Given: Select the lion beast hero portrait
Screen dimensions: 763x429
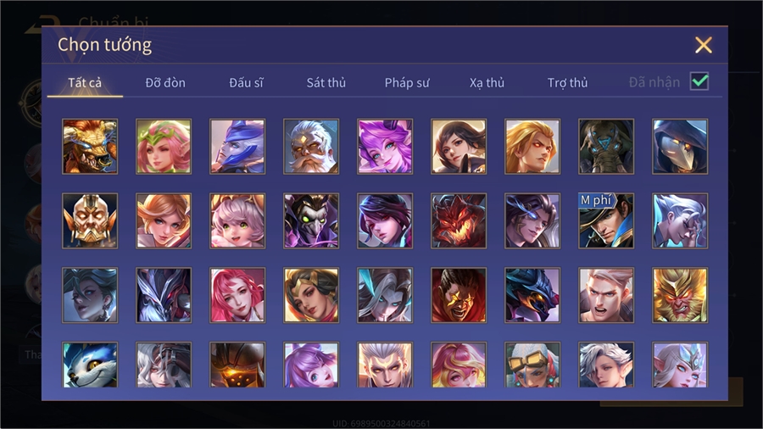Looking at the screenshot, I should click(90, 147).
